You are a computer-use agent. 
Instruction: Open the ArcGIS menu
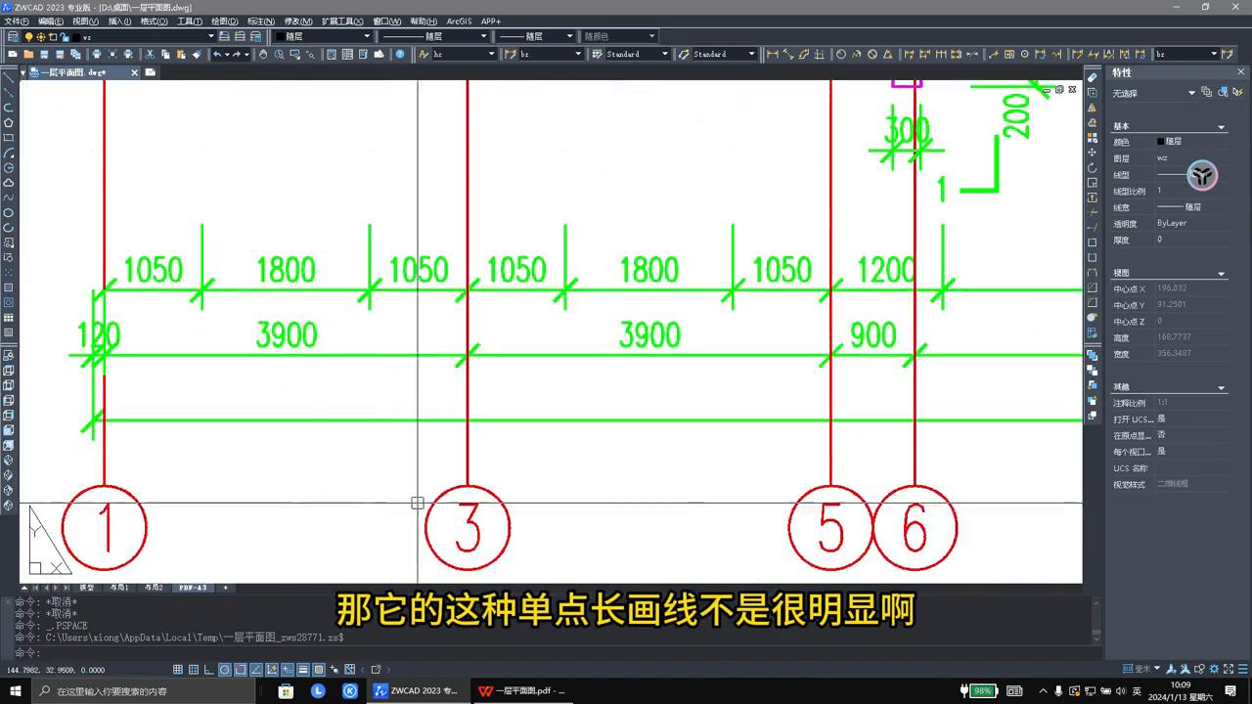point(459,21)
